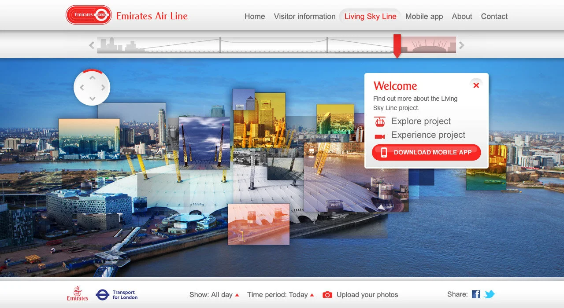The width and height of the screenshot is (564, 308).
Task: Open the About page
Action: pos(462,16)
